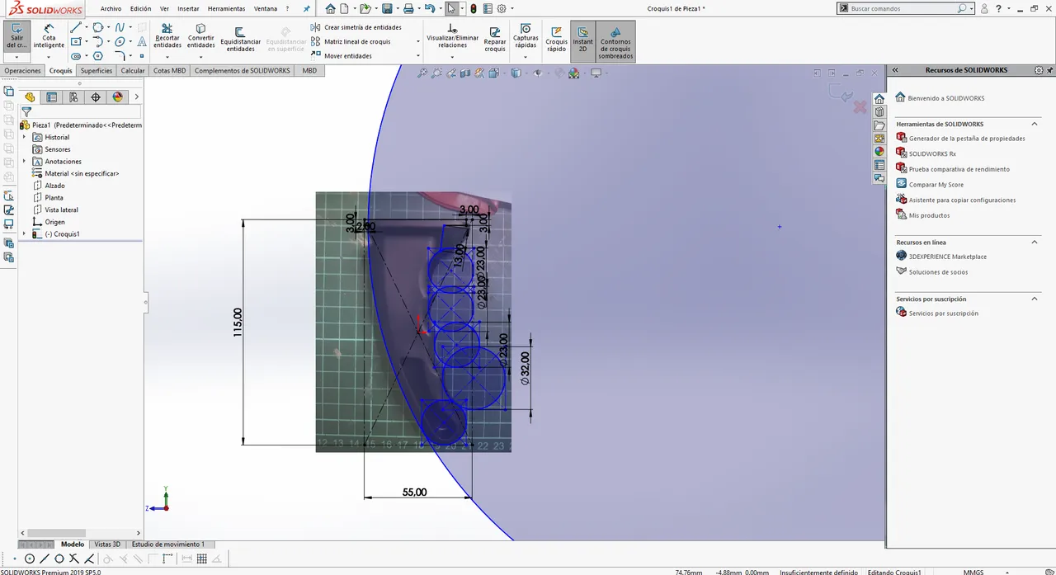The width and height of the screenshot is (1056, 575).
Task: Open the FeatureManager design tree tab
Action: 31,97
